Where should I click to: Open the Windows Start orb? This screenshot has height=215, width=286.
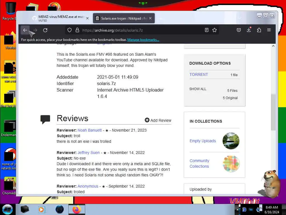click(x=8, y=209)
